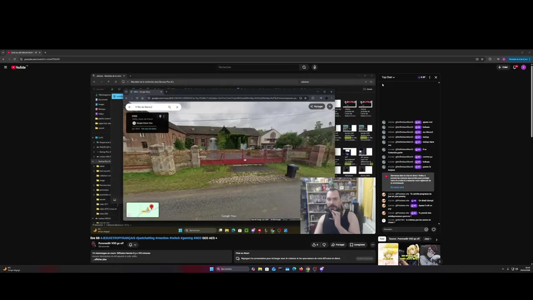Open the YouTube guide hamburger menu

tap(5, 67)
